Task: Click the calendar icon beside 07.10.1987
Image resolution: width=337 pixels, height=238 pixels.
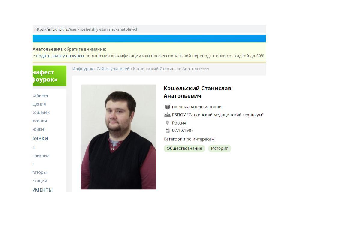Action: coord(167,131)
